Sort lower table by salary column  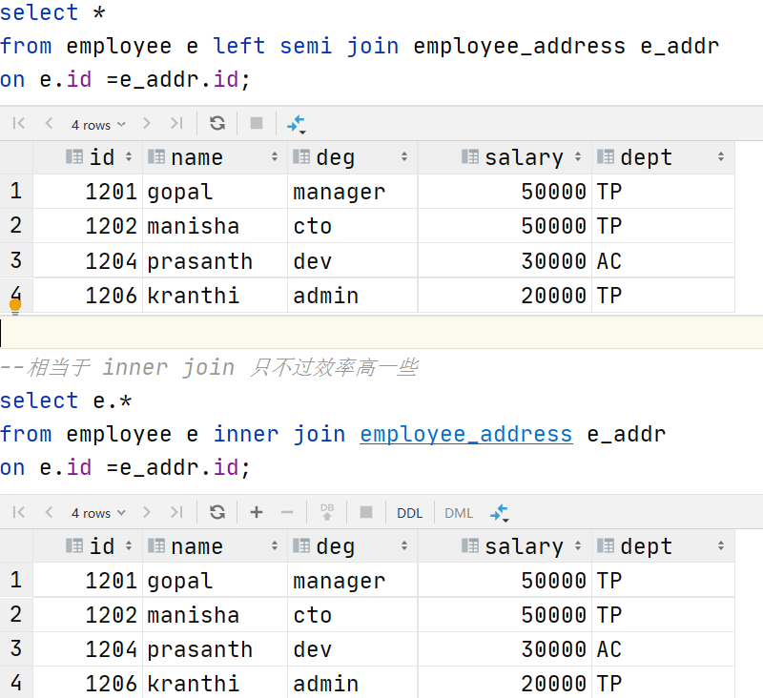(x=578, y=546)
